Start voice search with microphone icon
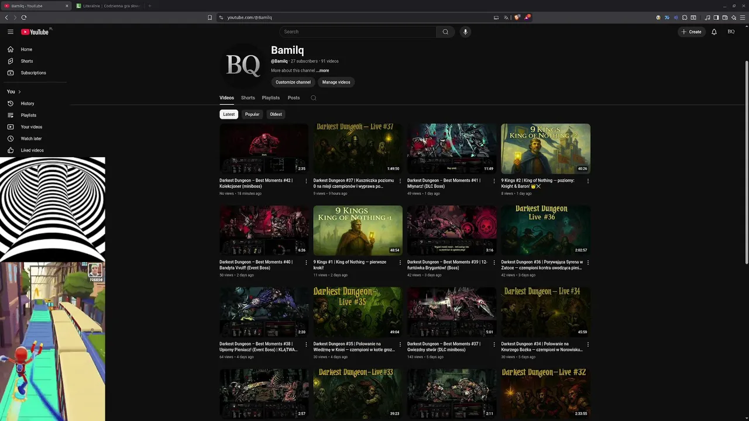 pyautogui.click(x=465, y=32)
